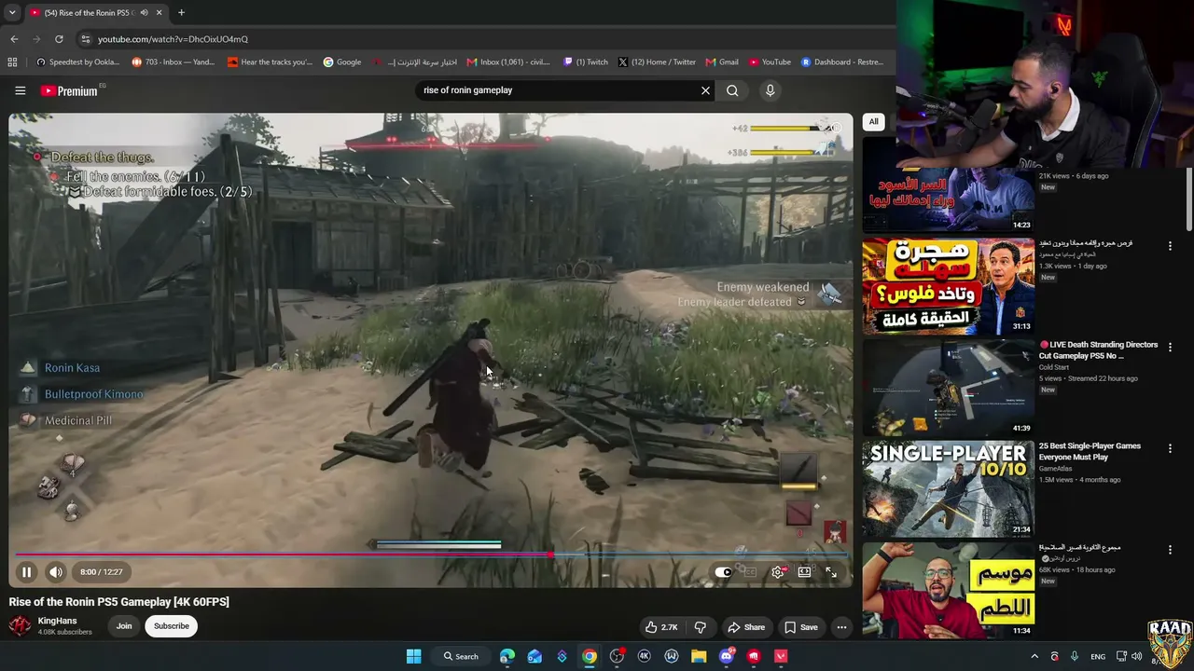Screen dimensions: 1194x671
Task: Click the sidebar scrollbar thumb
Action: [1189, 198]
